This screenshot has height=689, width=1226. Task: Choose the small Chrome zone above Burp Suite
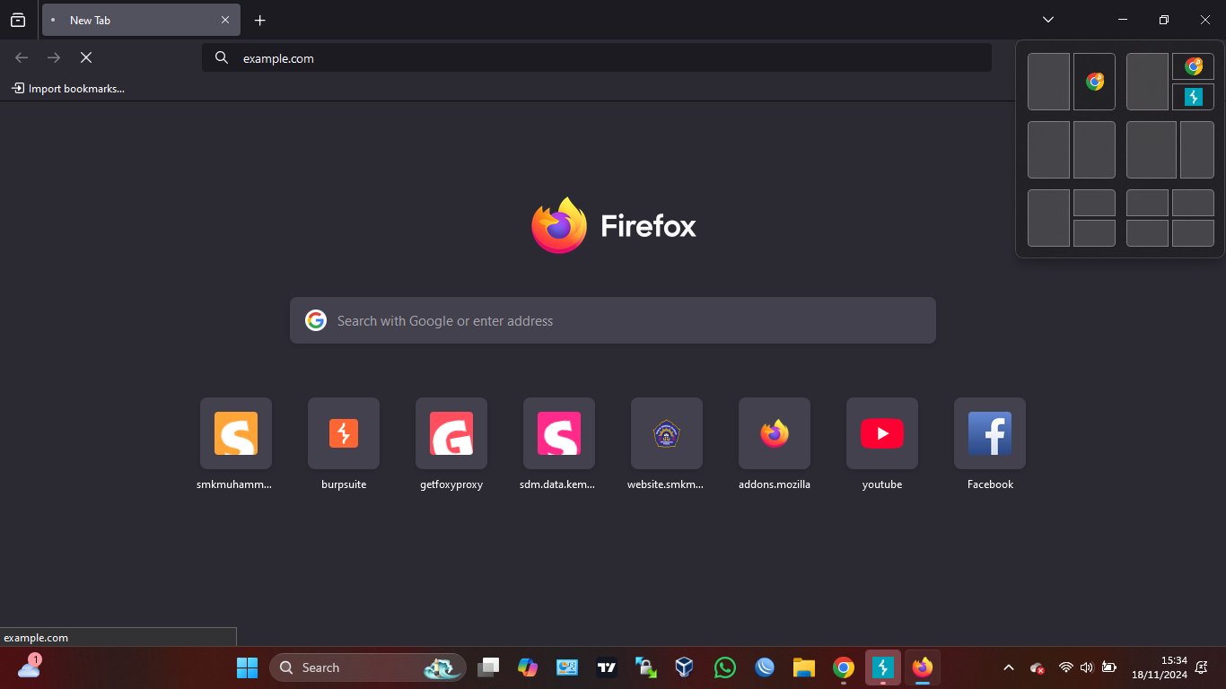coord(1193,66)
